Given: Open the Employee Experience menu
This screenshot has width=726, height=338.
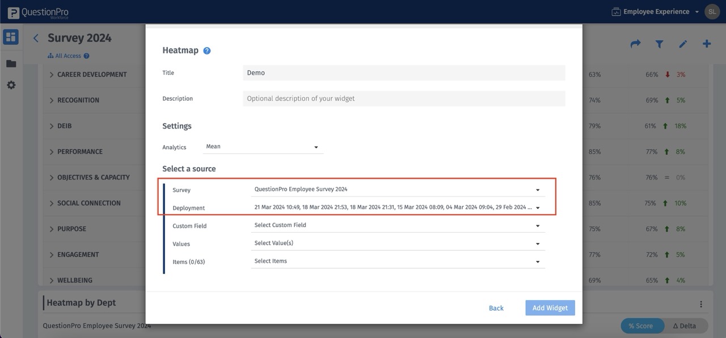Looking at the screenshot, I should [657, 11].
